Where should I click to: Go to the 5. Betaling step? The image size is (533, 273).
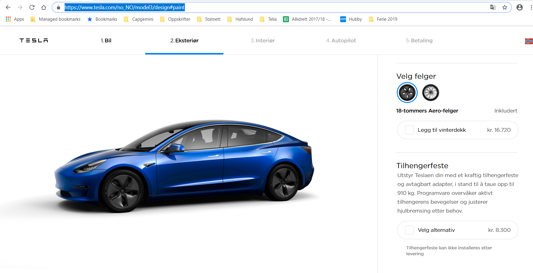[419, 41]
